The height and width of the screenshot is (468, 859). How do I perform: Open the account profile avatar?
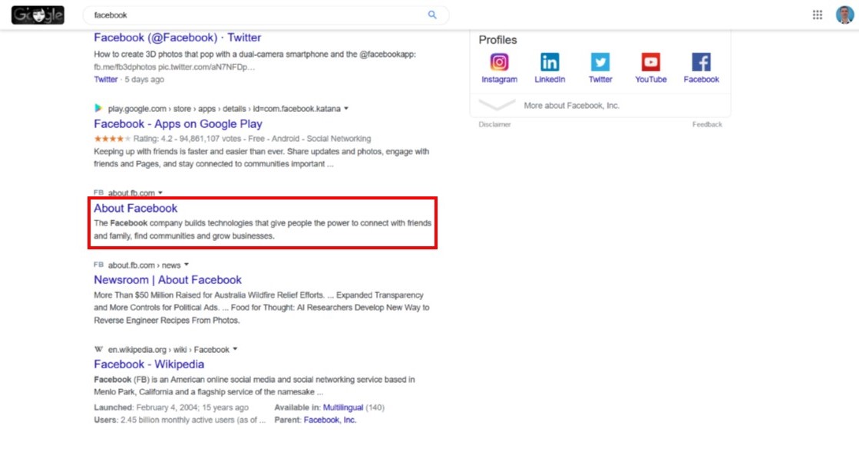[844, 15]
